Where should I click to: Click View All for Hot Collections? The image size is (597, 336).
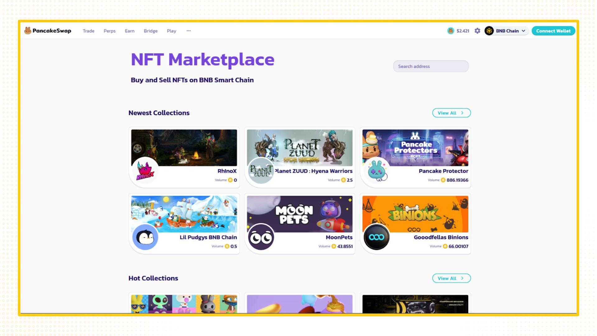click(x=451, y=278)
